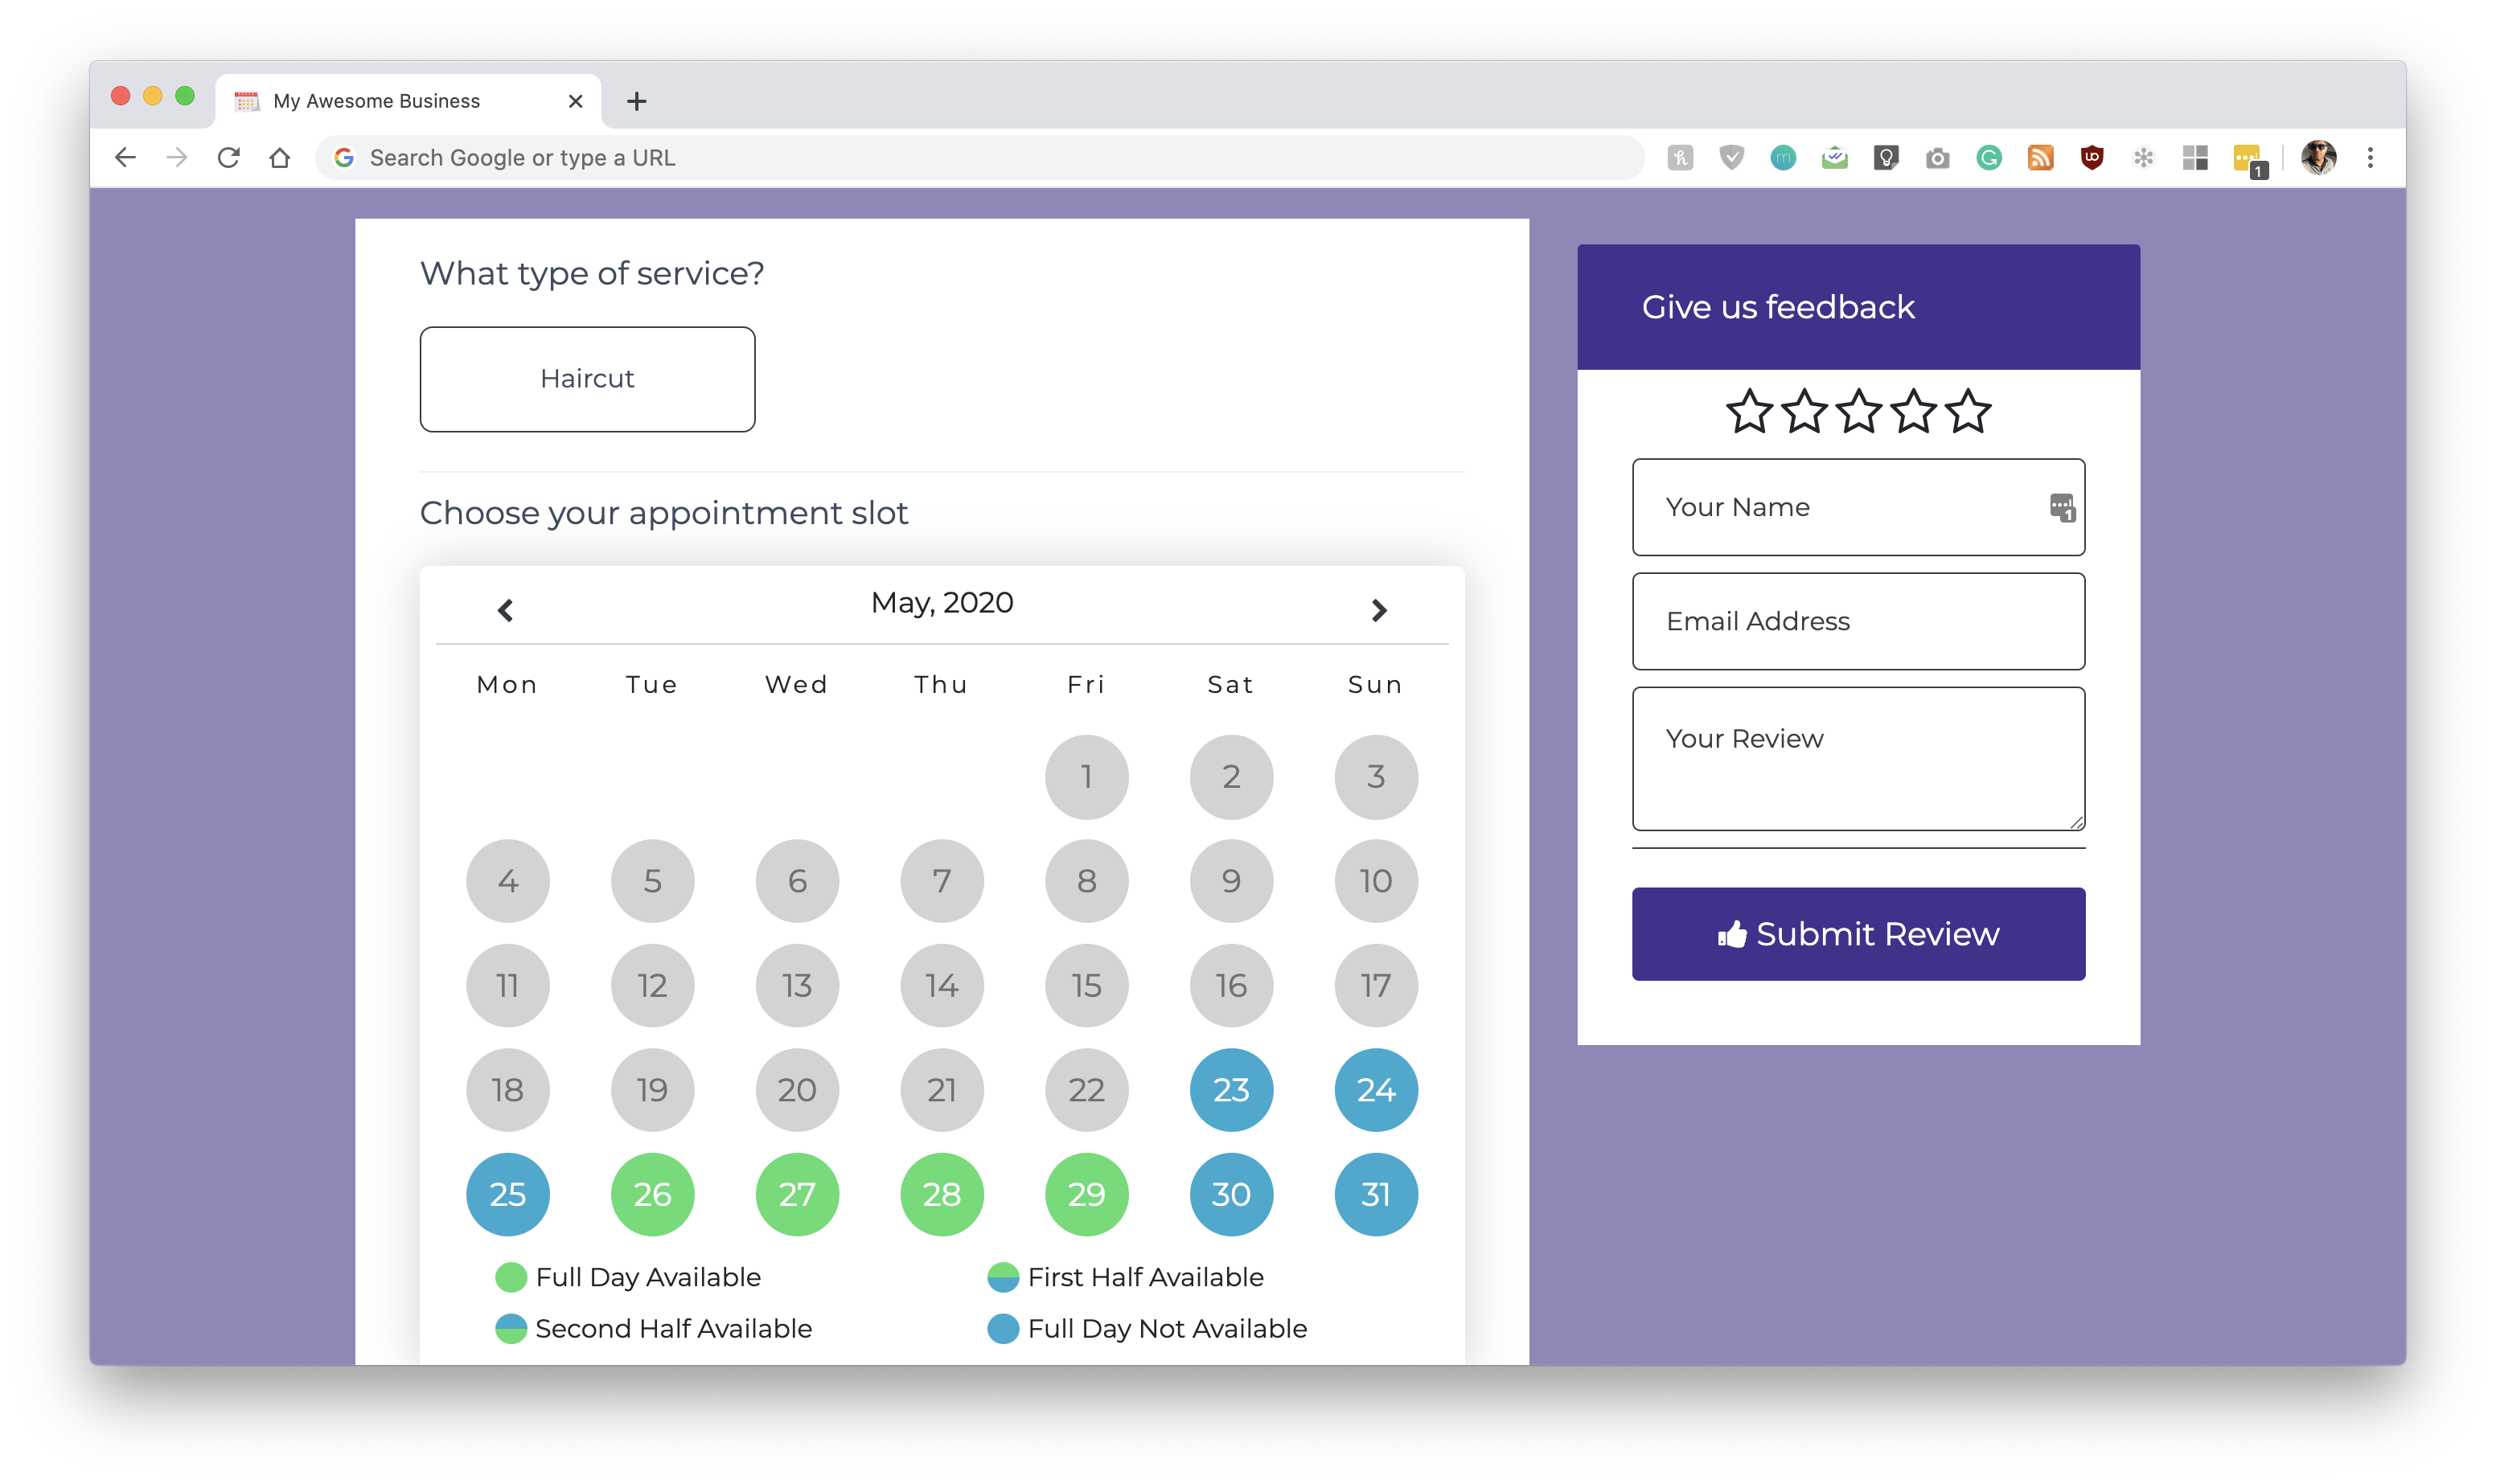The image size is (2496, 1484).
Task: Go to the browser home page
Action: [x=280, y=158]
